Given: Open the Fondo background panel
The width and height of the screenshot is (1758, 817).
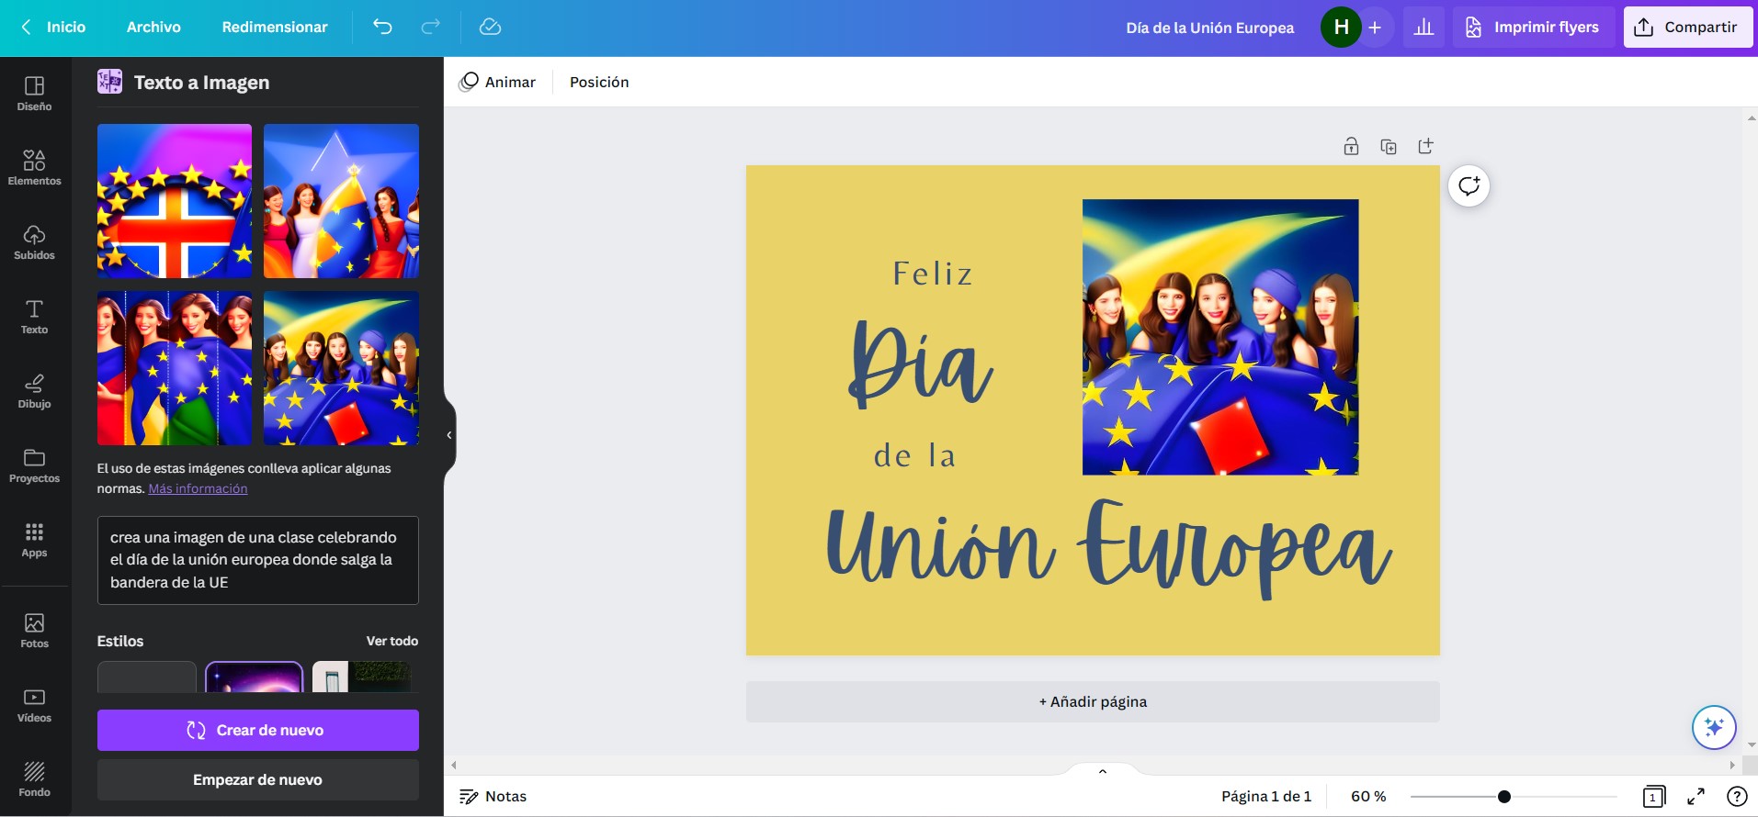Looking at the screenshot, I should pos(34,779).
